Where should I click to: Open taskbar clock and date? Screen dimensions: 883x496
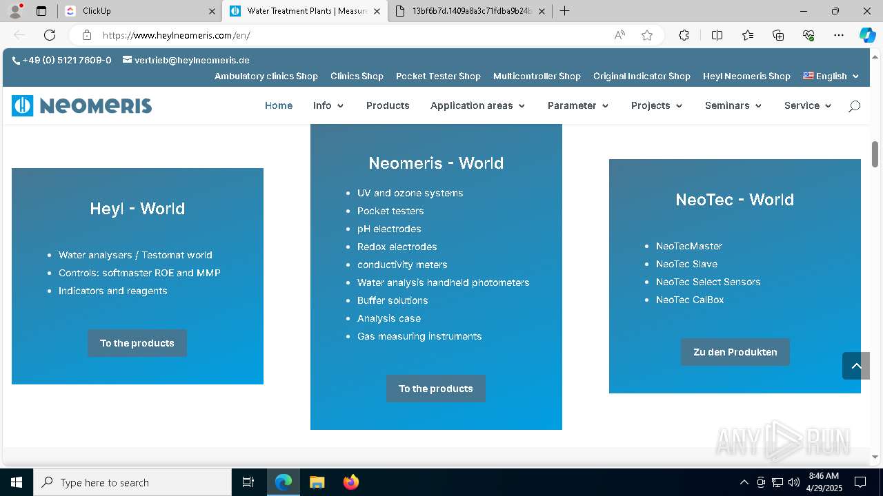tap(824, 482)
